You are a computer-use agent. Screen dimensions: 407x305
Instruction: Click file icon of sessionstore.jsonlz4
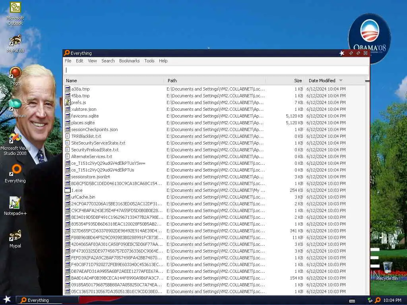point(68,177)
